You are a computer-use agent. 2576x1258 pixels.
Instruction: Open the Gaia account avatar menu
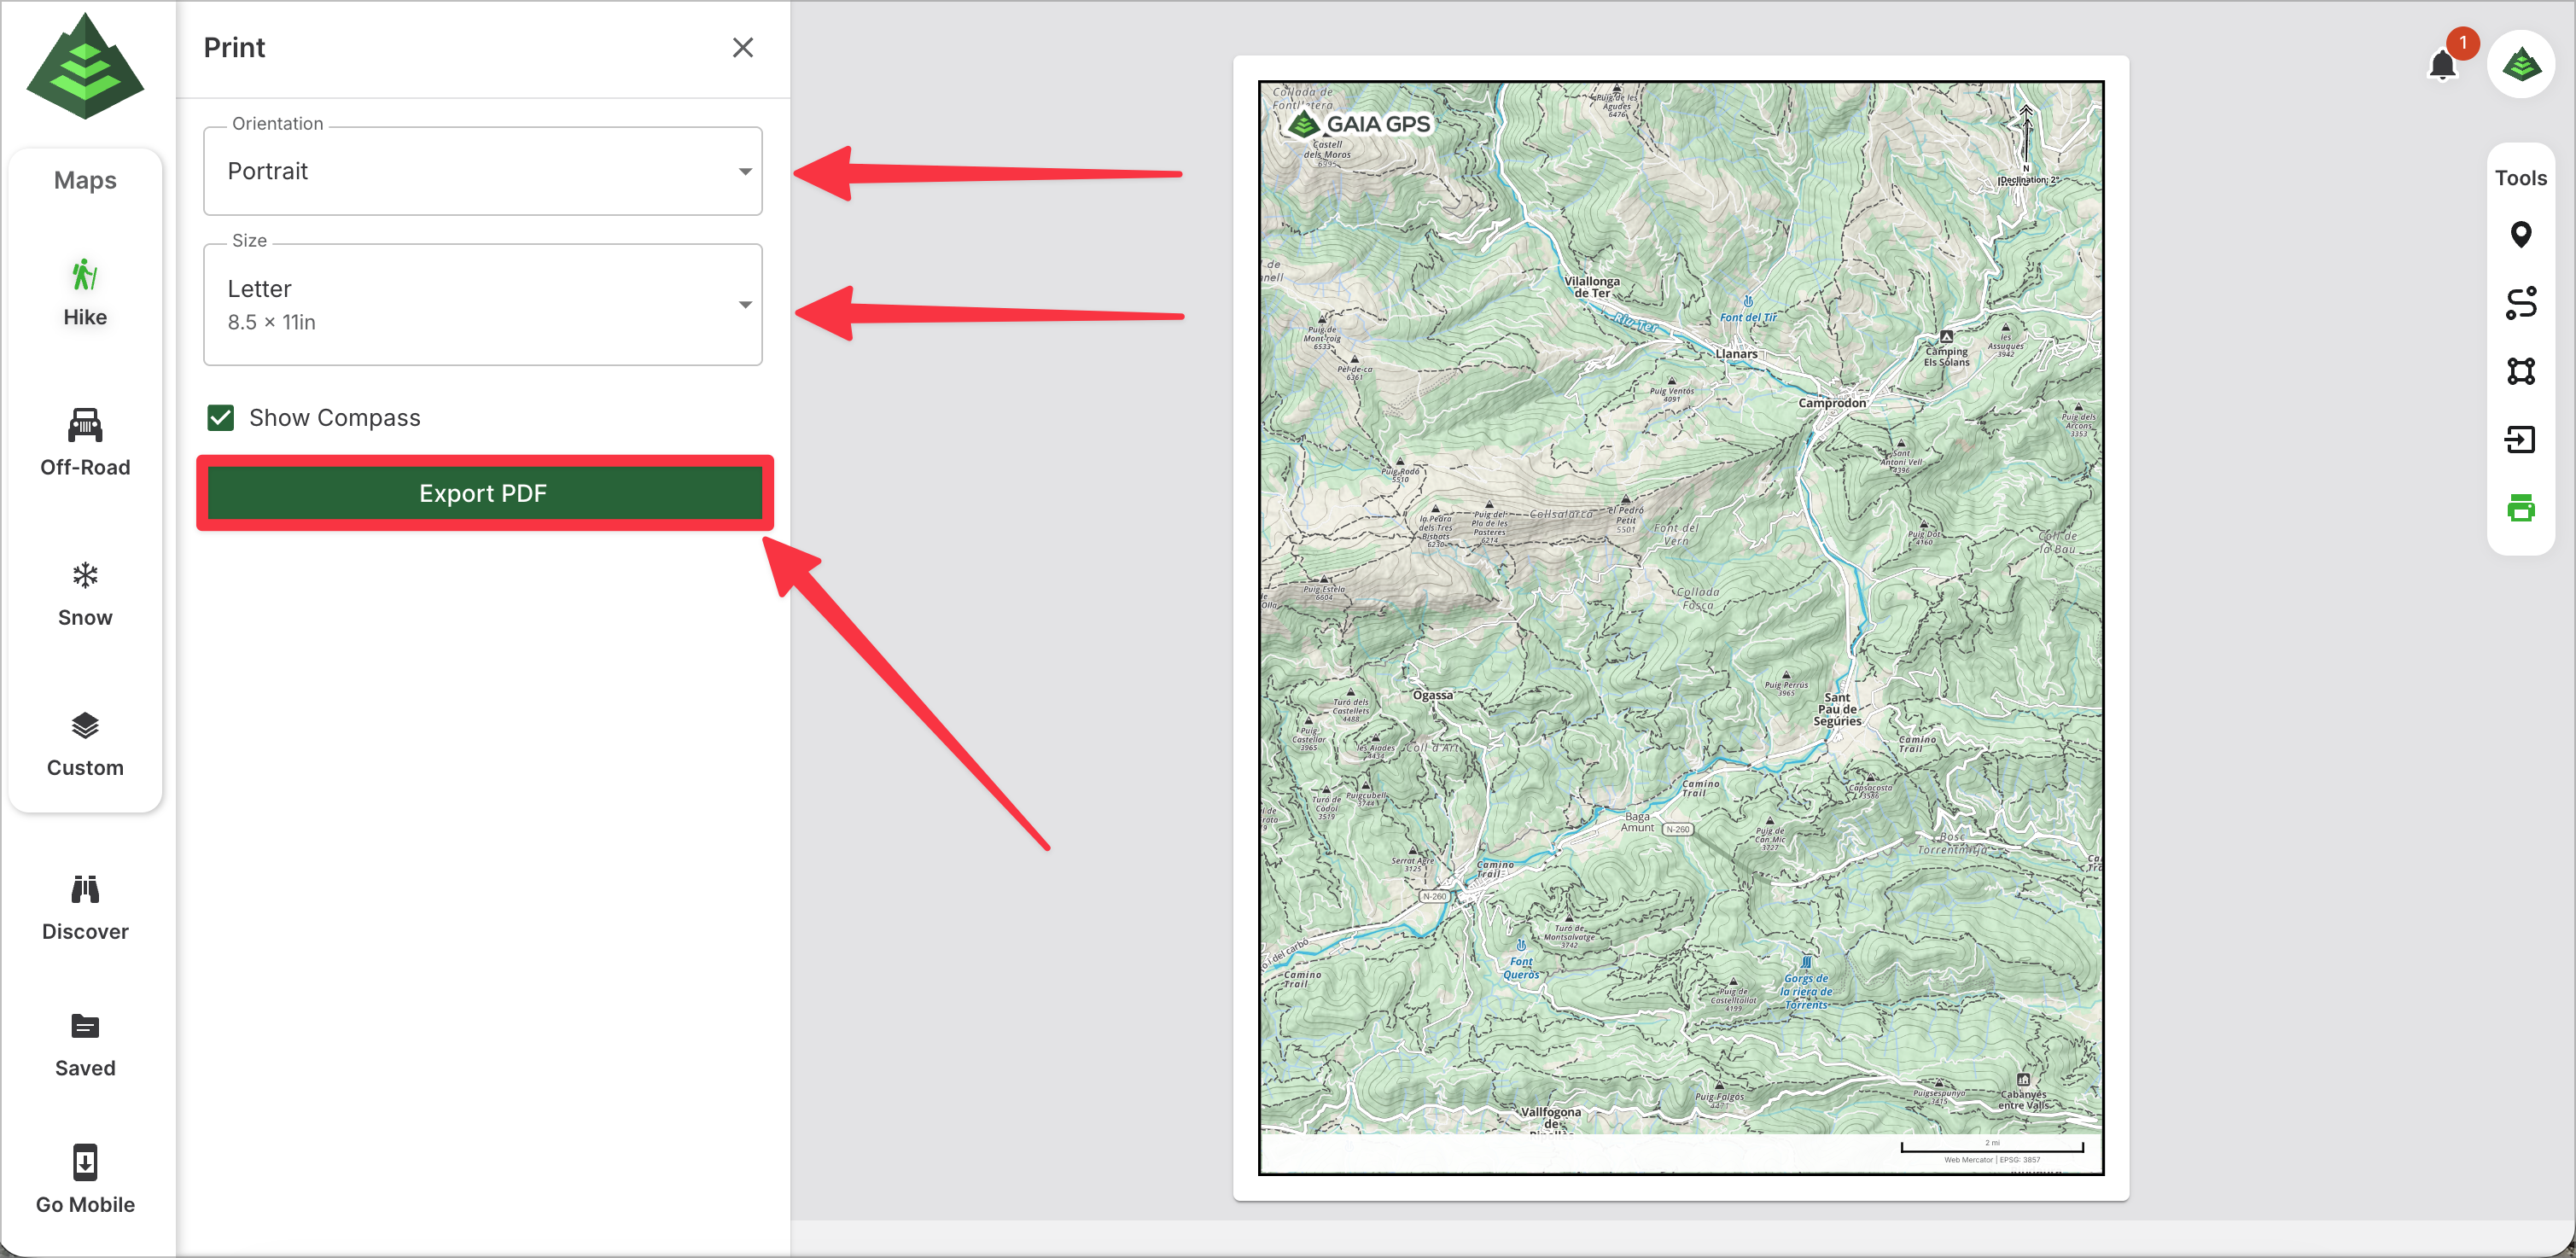(2521, 65)
